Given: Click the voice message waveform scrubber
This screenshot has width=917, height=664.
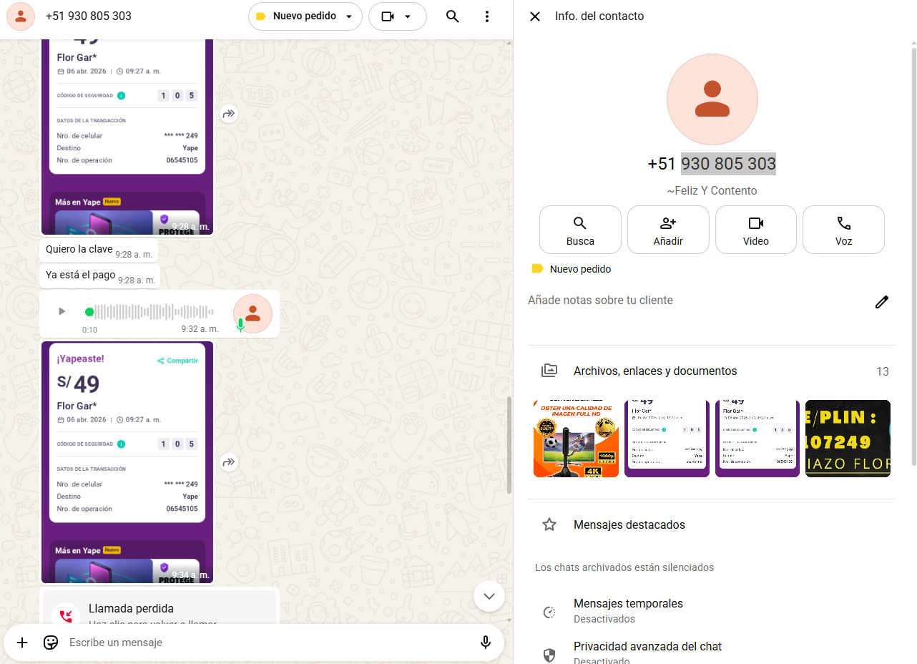Looking at the screenshot, I should 154,312.
